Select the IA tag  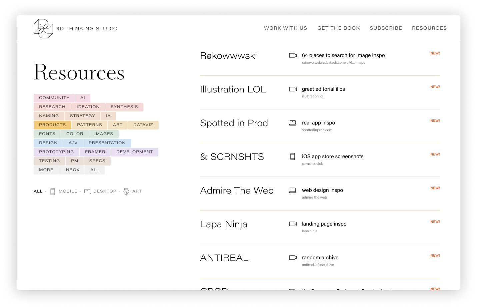(108, 116)
